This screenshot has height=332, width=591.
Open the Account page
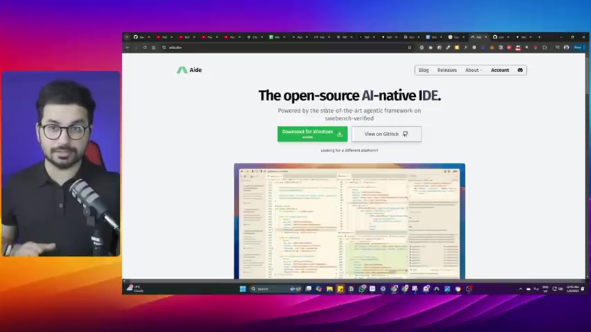coord(500,70)
